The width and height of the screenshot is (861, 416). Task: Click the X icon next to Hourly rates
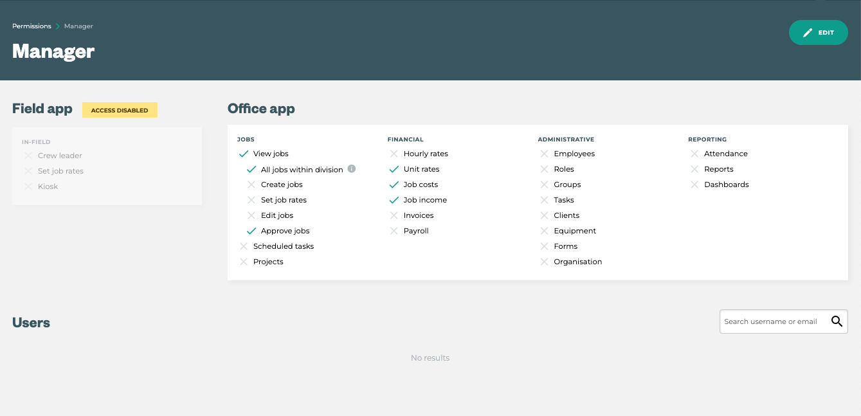click(x=394, y=154)
